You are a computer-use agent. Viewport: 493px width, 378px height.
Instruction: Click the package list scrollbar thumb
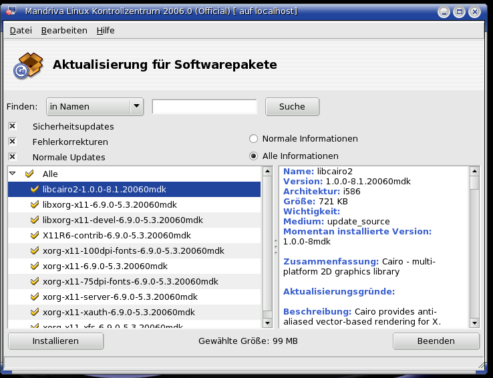tap(268, 243)
